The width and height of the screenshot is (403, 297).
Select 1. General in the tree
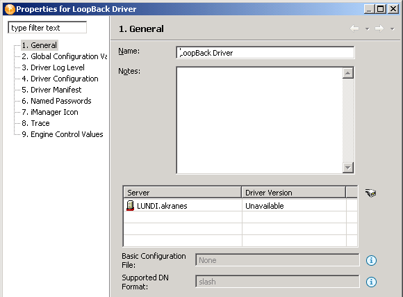click(x=39, y=45)
